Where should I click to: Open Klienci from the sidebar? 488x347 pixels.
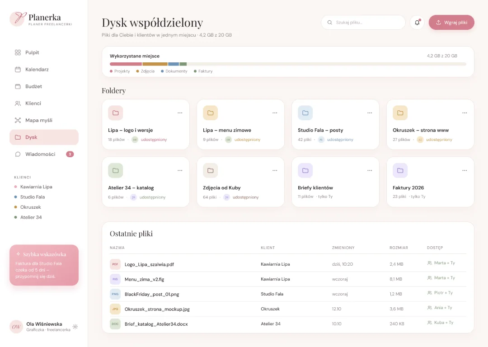[44, 103]
